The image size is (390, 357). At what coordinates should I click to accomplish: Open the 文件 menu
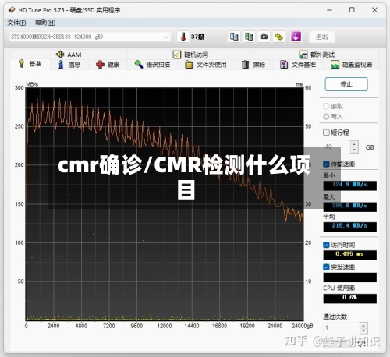click(x=16, y=23)
